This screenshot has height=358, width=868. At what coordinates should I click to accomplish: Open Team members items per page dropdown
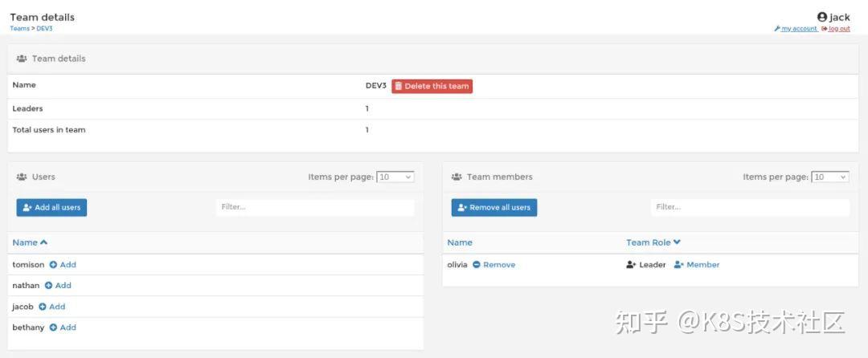coord(829,177)
